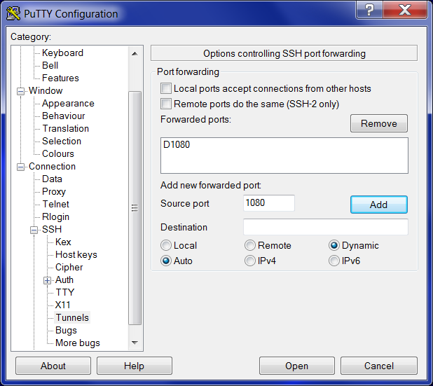Select the Local radio button
The height and width of the screenshot is (386, 433).
[166, 246]
